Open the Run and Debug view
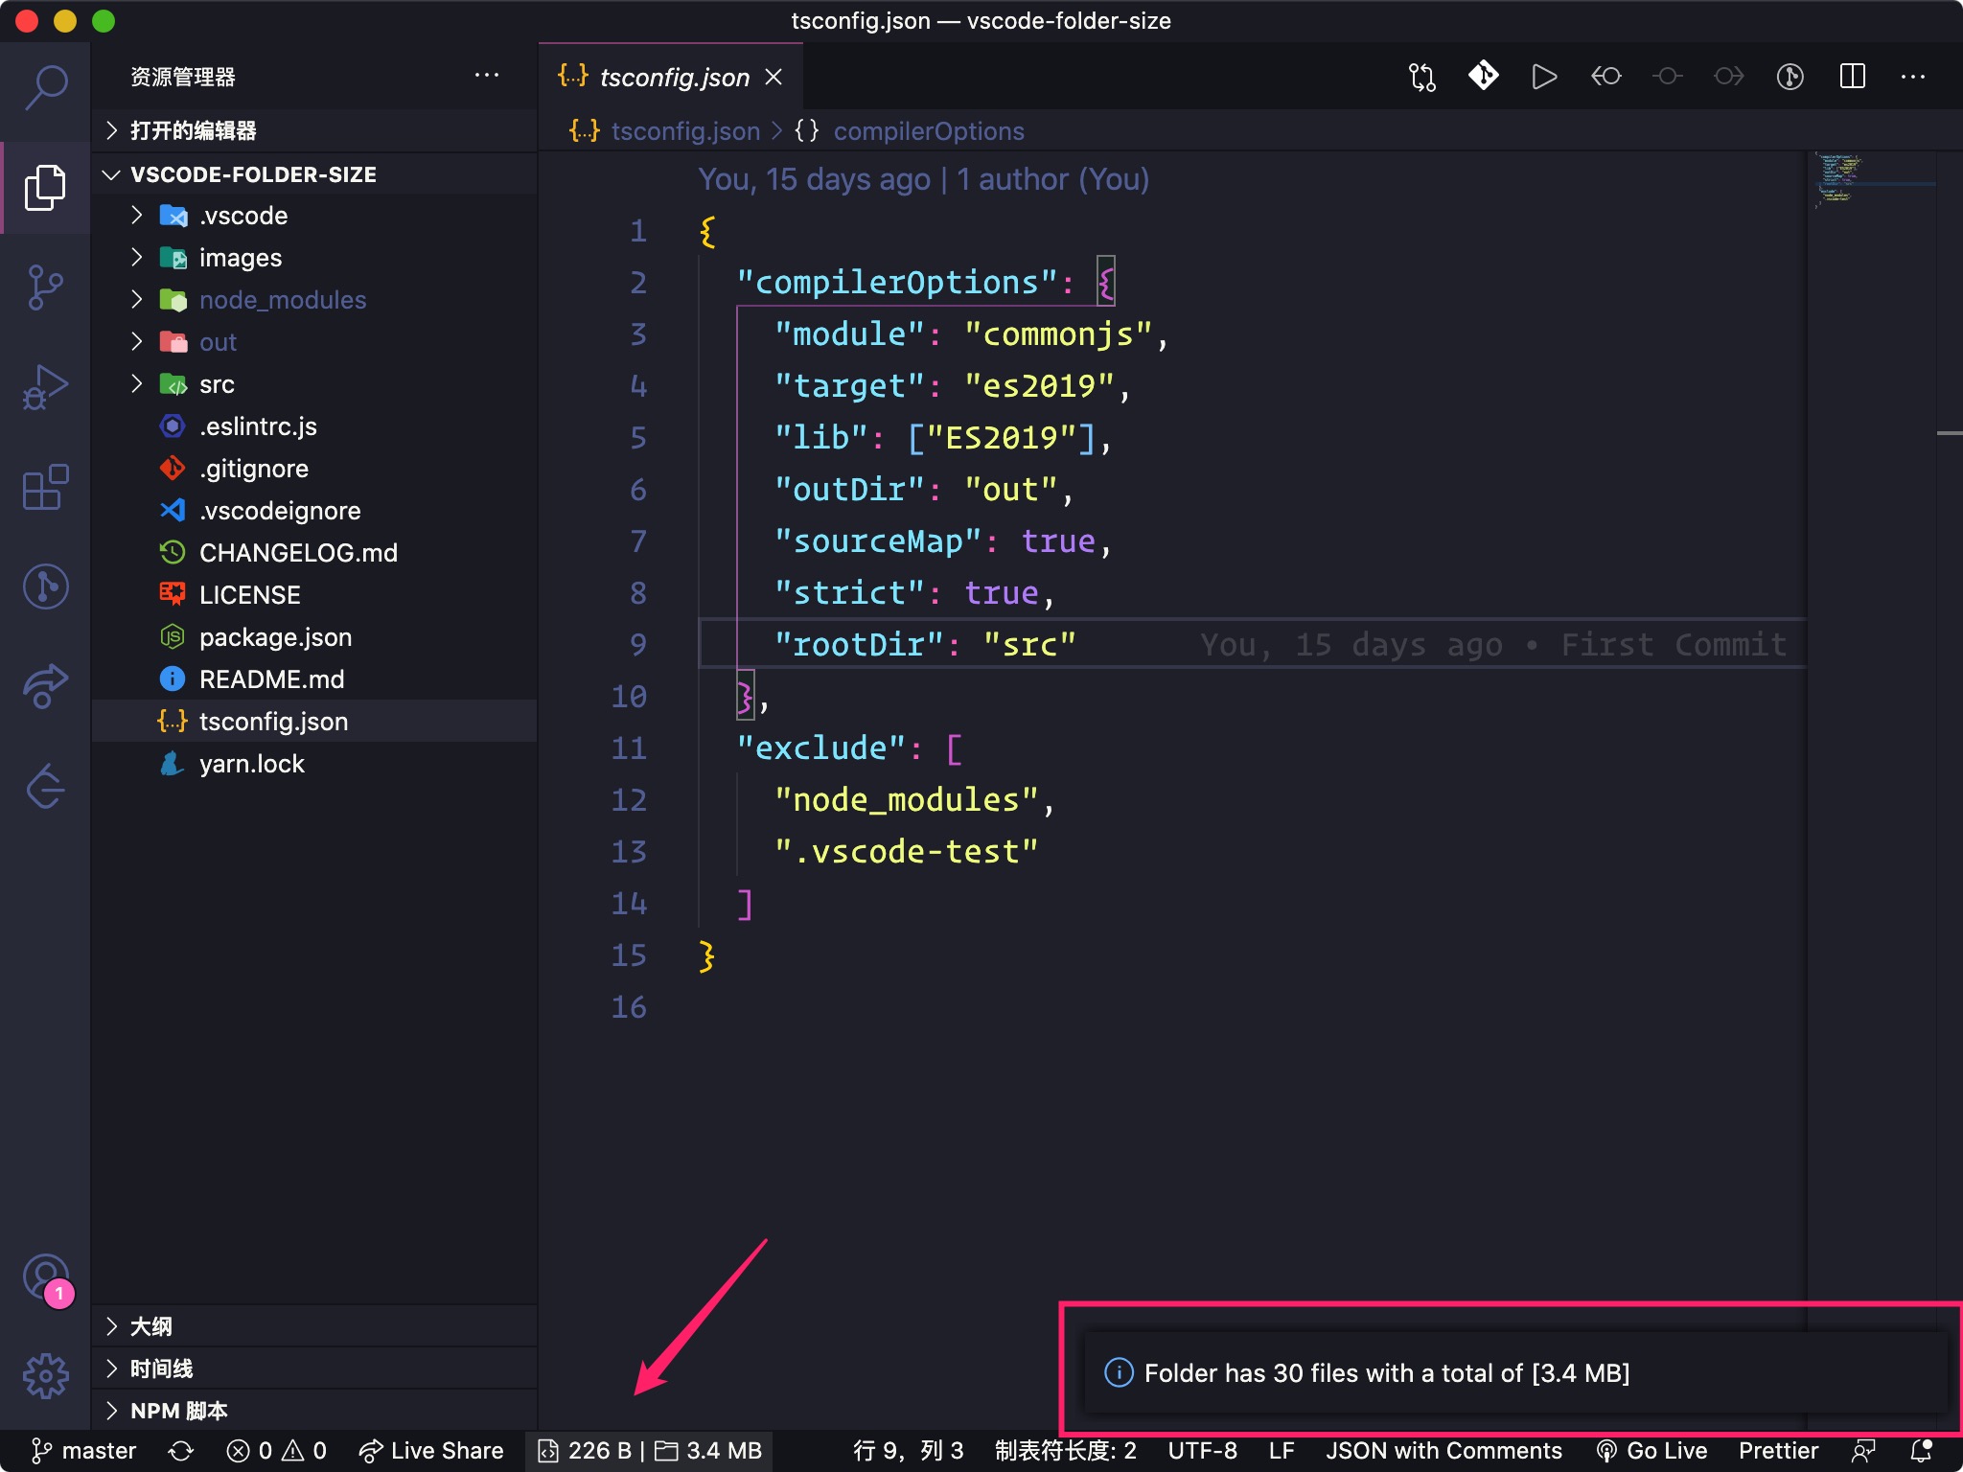Viewport: 1963px width, 1472px height. pyautogui.click(x=45, y=387)
